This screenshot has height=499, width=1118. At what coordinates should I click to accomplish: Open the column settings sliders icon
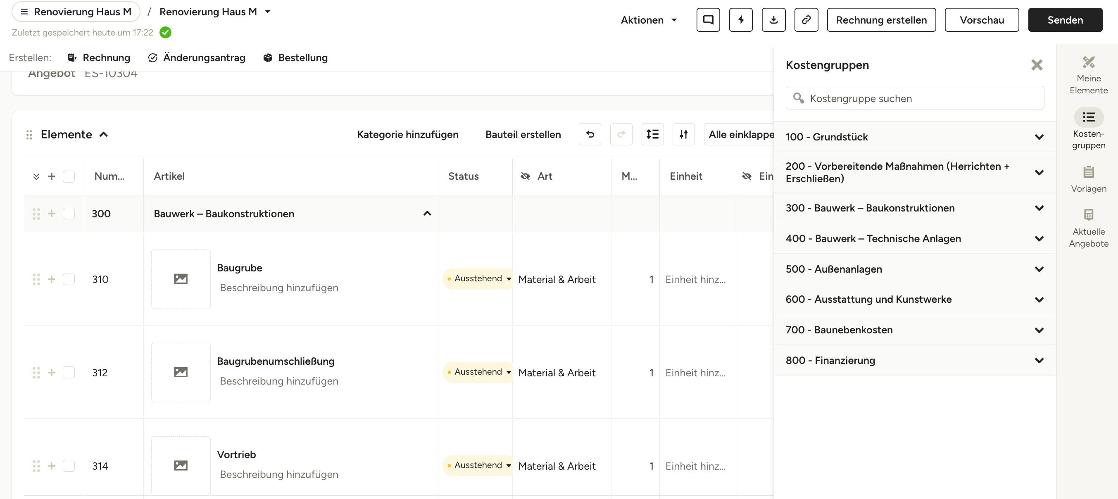683,135
